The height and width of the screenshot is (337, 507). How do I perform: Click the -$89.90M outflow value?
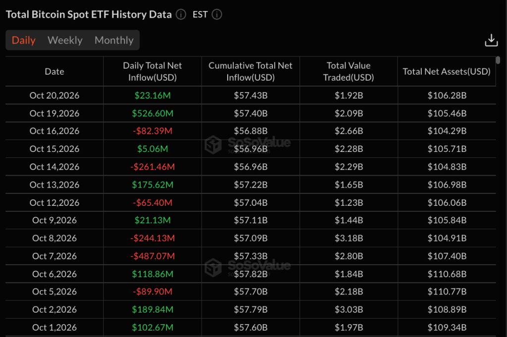pyautogui.click(x=152, y=291)
